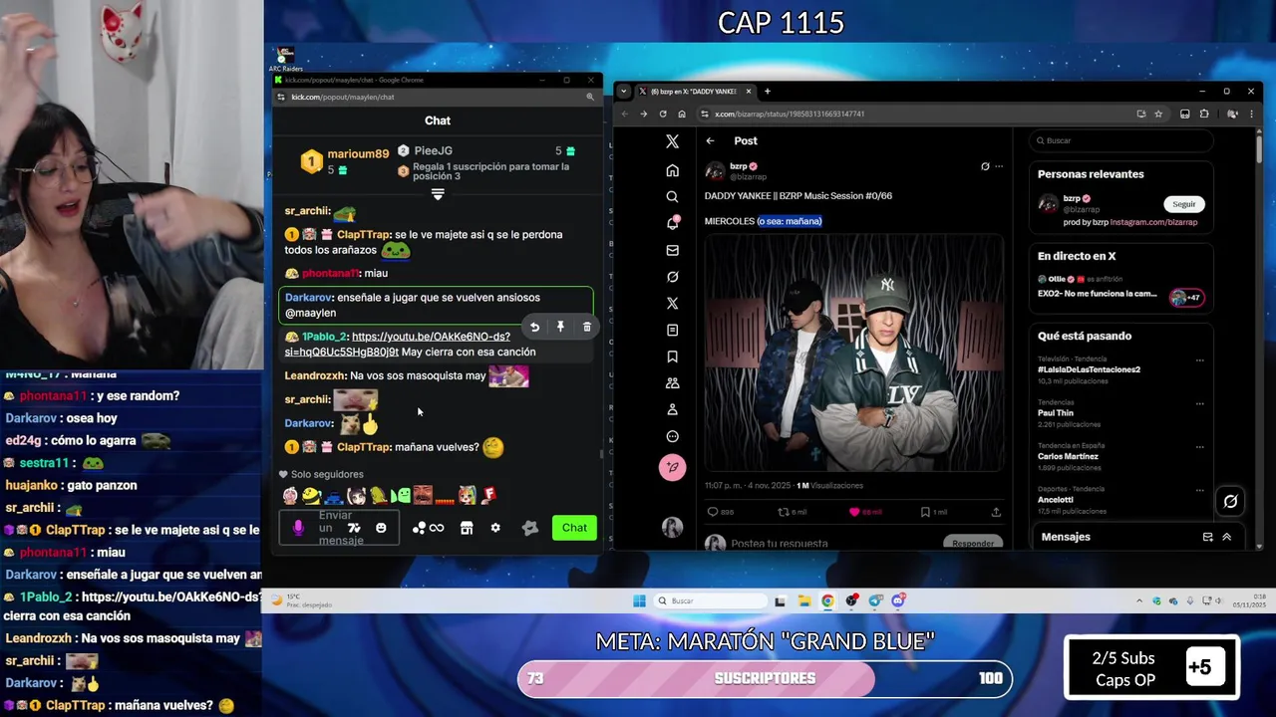Open X Messages envelope icon in sidebar

click(672, 250)
